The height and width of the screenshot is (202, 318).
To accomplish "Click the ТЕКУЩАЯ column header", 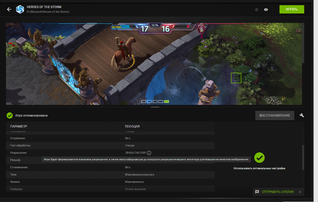I will pos(132,126).
